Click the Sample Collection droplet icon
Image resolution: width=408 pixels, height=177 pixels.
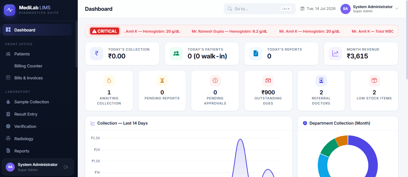(x=8, y=102)
